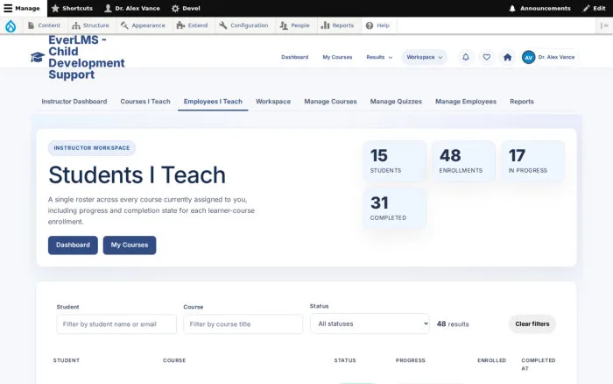Toggle toolbar orientation icon at right edge
The image size is (613, 384).
tap(604, 25)
